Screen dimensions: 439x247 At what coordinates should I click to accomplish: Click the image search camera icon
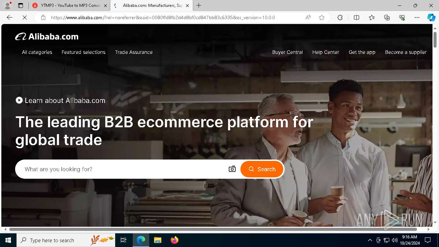click(232, 169)
